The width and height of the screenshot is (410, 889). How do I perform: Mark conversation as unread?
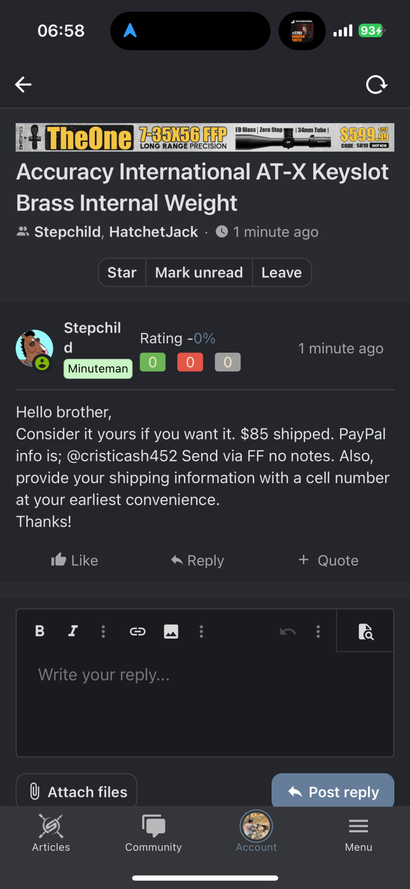point(199,273)
